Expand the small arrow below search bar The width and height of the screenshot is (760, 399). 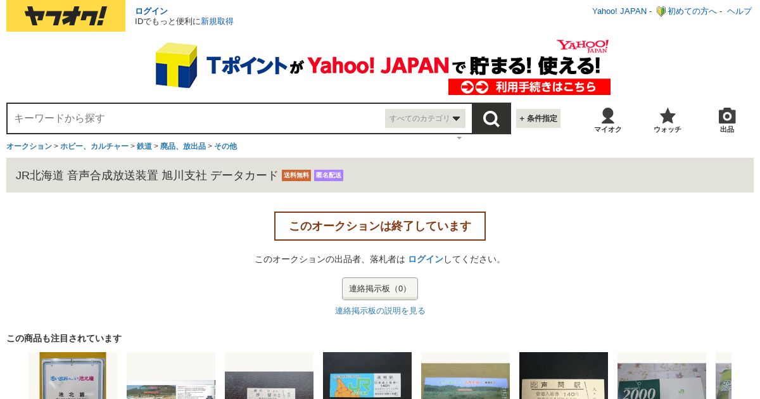[459, 137]
